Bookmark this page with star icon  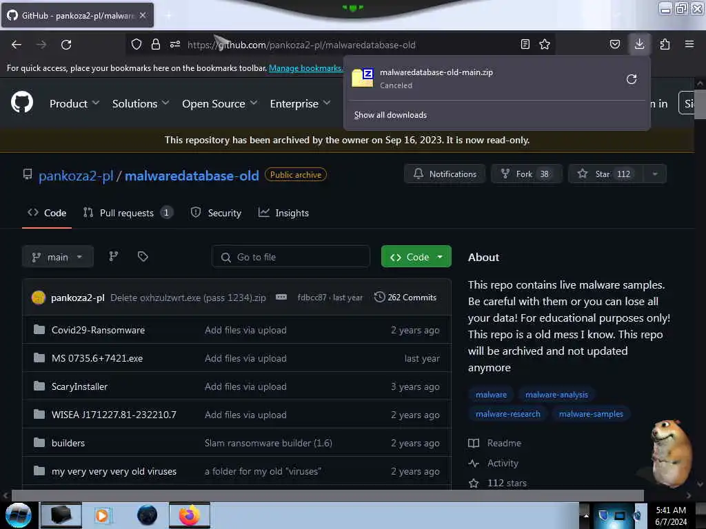coord(545,44)
